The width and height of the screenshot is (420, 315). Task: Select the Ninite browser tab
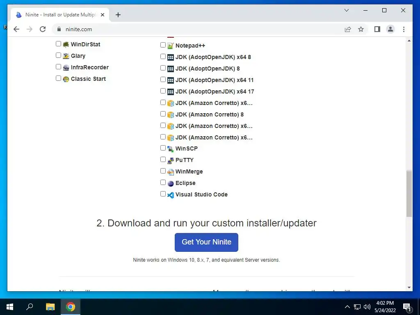point(60,15)
